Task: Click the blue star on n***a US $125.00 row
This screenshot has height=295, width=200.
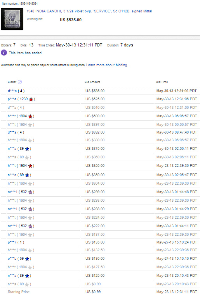Action: 27,276
